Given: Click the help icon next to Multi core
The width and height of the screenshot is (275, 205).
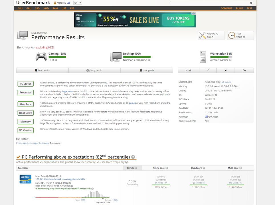Looking at the screenshot, I should tap(241, 168).
